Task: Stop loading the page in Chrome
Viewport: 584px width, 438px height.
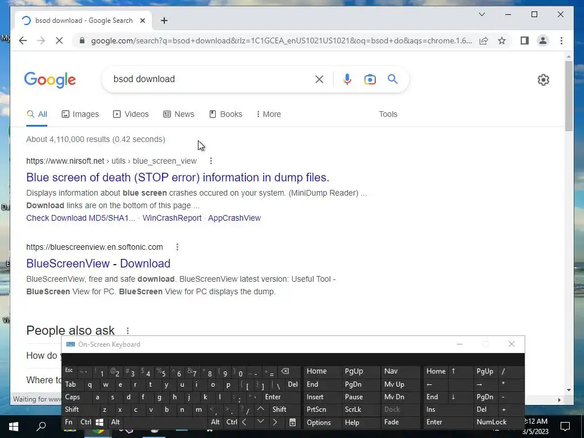Action: (x=59, y=40)
